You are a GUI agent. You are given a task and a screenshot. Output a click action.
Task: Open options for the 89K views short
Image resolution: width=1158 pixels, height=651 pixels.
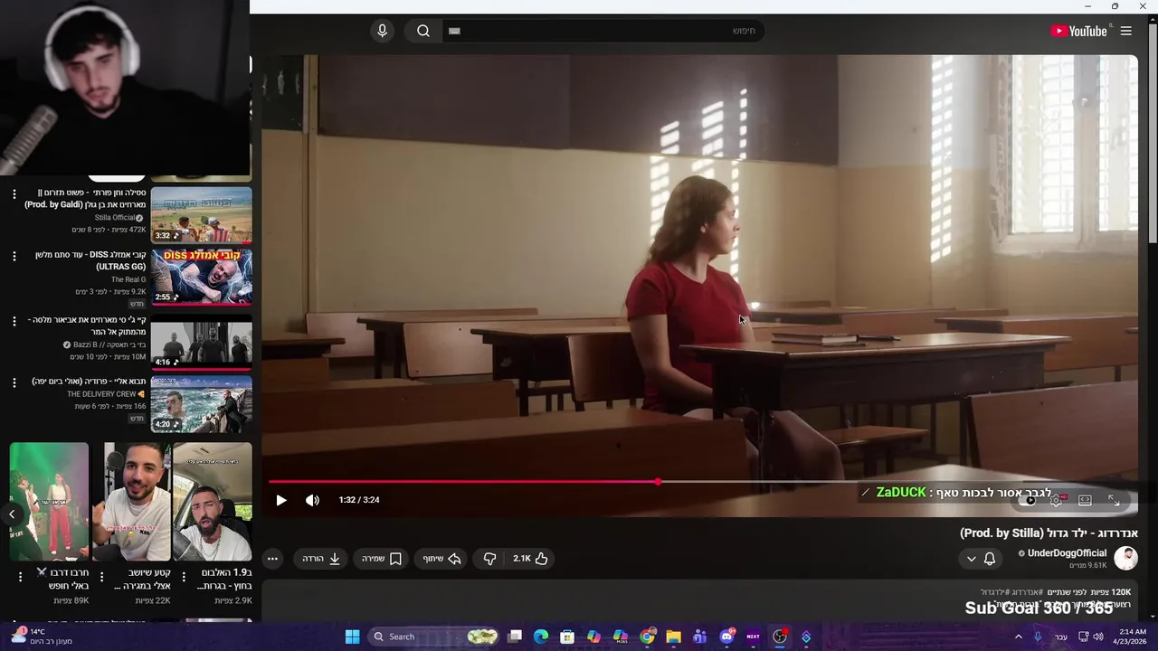tap(20, 576)
